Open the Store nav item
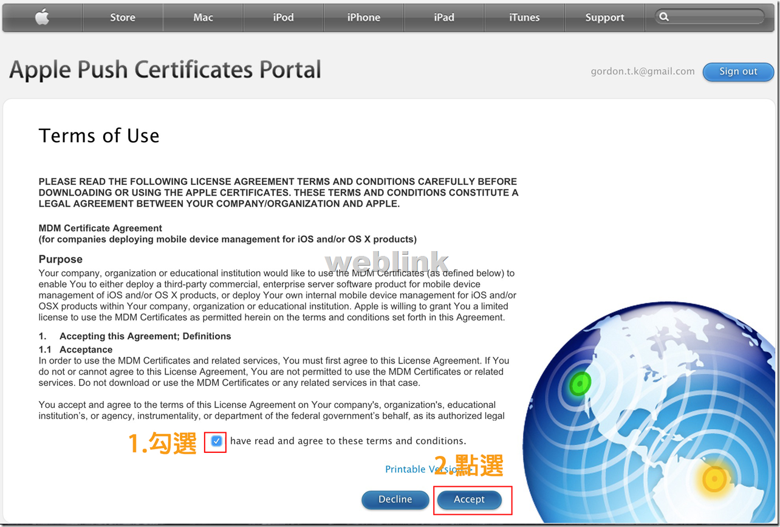 pos(123,17)
